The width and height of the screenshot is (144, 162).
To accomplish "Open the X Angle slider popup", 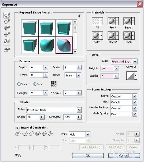I will 46,93.
